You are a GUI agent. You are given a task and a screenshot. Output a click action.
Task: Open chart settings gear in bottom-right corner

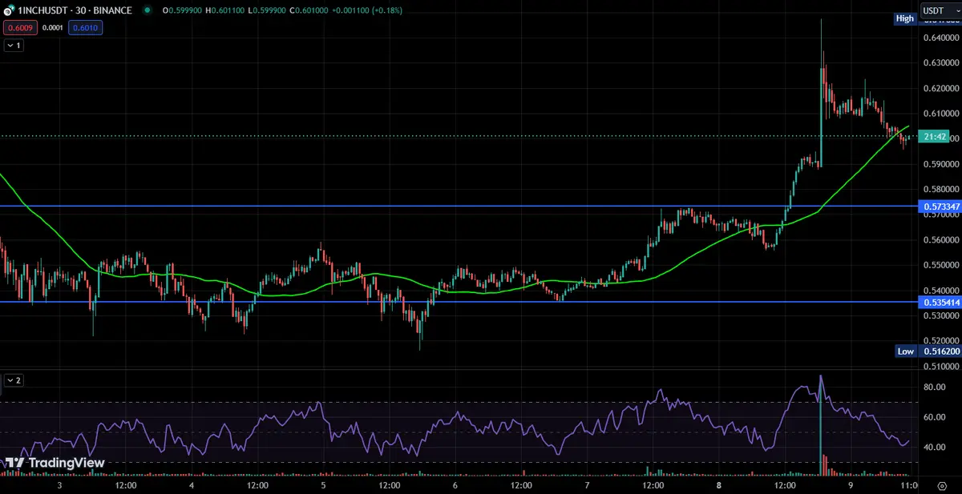coord(942,485)
